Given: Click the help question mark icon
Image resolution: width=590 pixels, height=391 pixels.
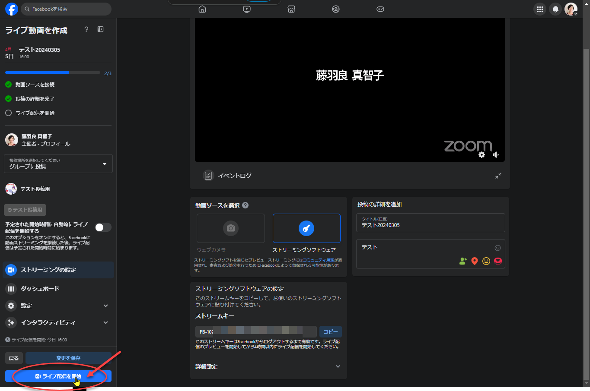Looking at the screenshot, I should (86, 29).
